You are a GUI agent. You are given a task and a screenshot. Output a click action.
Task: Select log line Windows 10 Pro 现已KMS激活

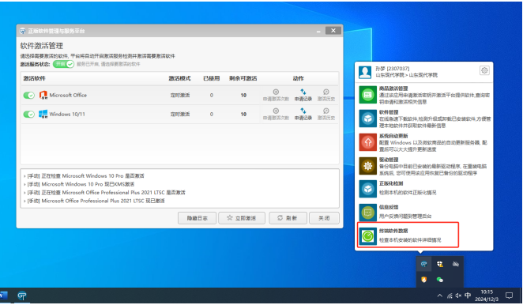(x=79, y=184)
